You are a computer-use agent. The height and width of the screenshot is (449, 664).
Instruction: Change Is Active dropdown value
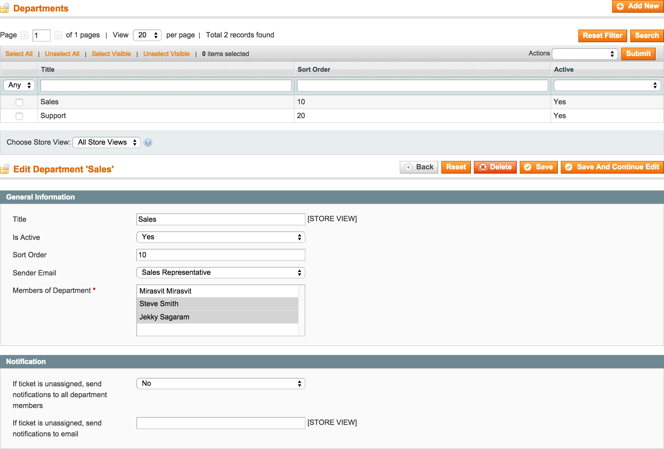click(221, 237)
